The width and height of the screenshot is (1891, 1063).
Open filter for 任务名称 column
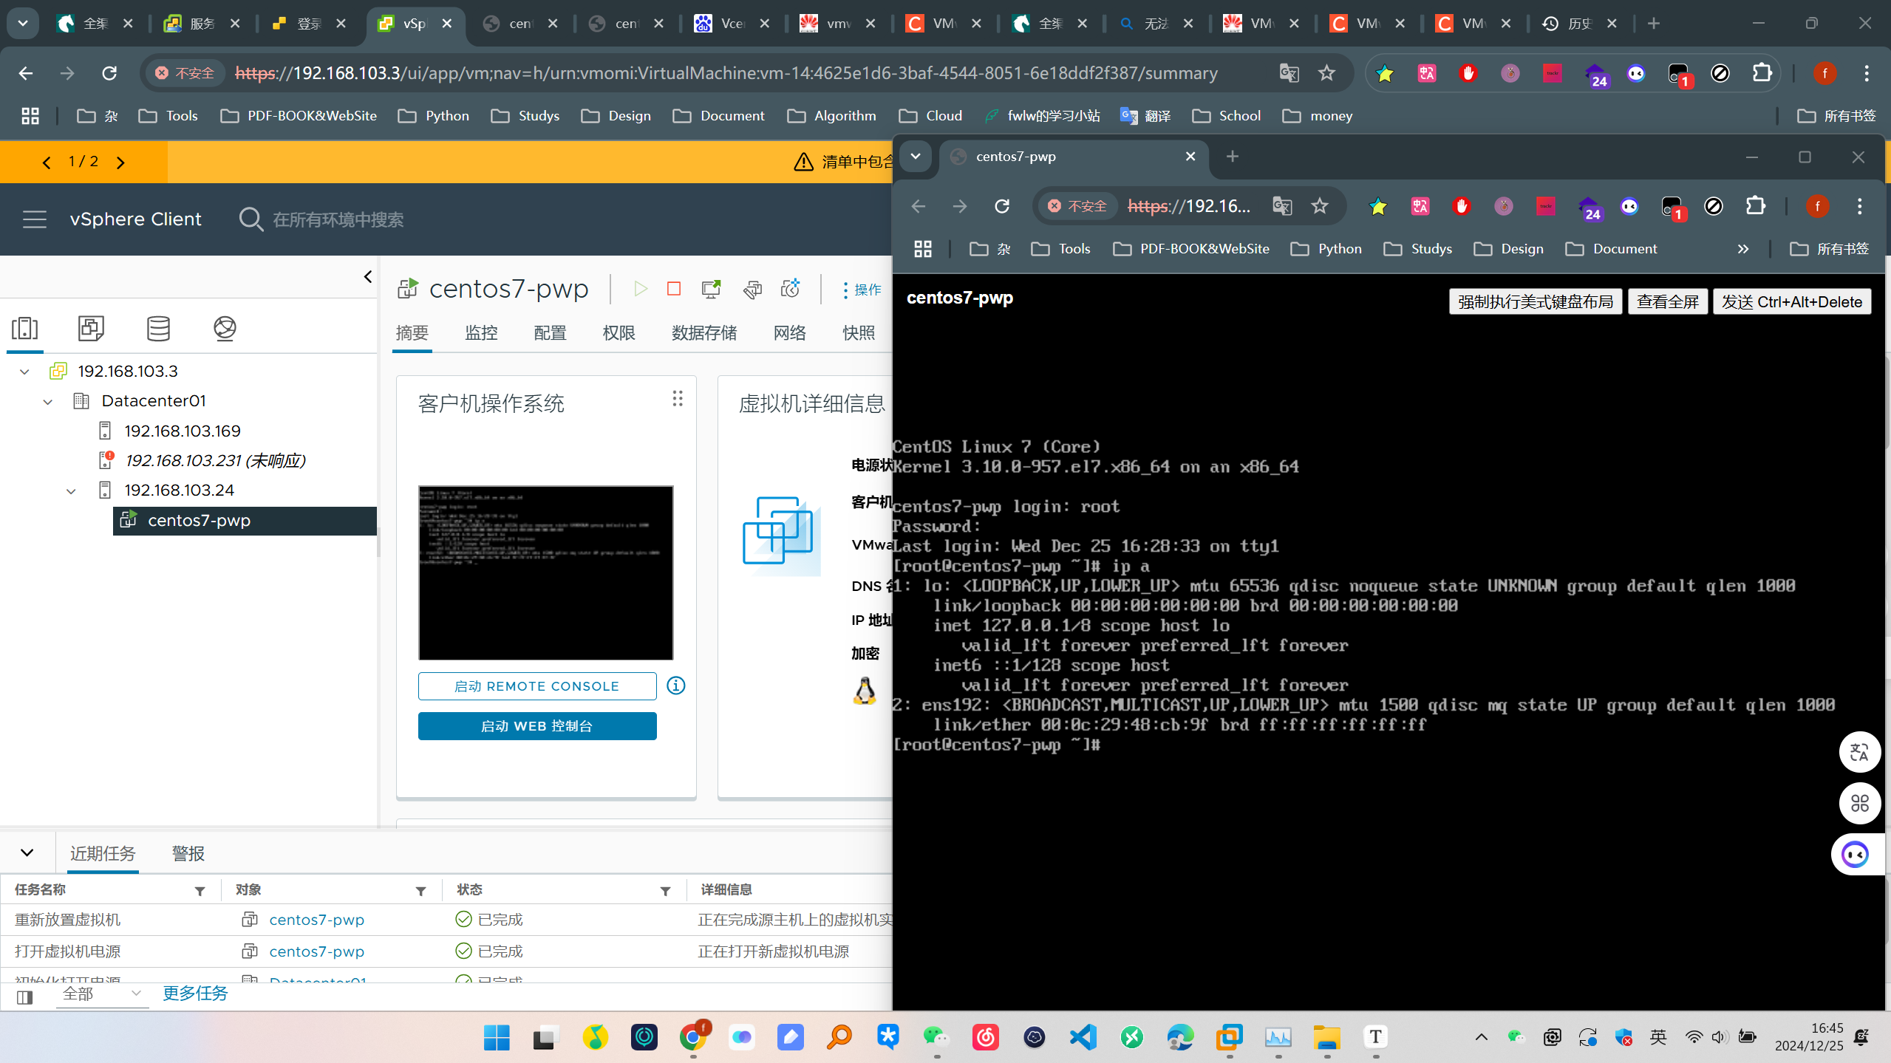(x=200, y=891)
